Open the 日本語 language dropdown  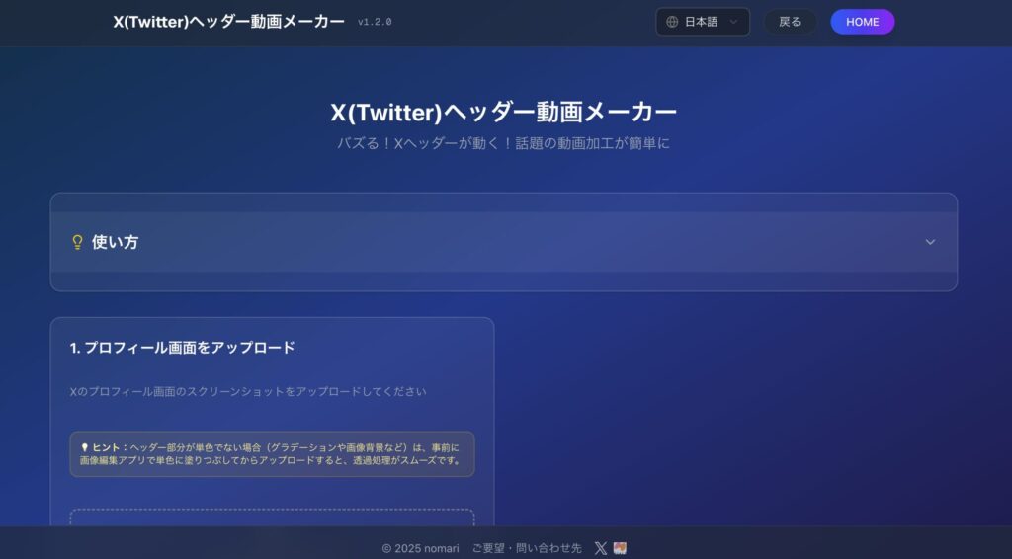pyautogui.click(x=702, y=22)
